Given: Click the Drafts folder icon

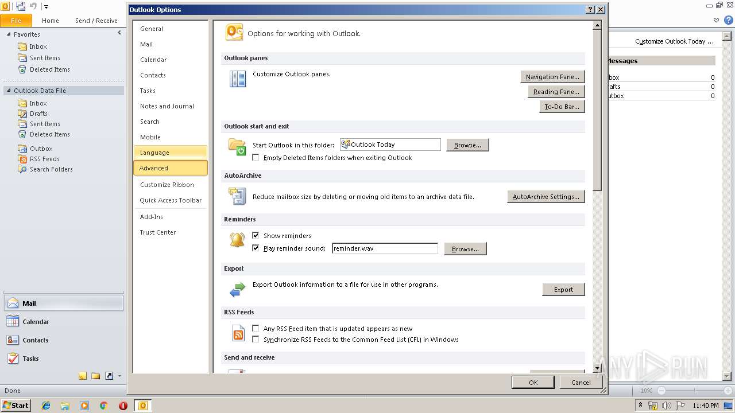Looking at the screenshot, I should (22, 114).
